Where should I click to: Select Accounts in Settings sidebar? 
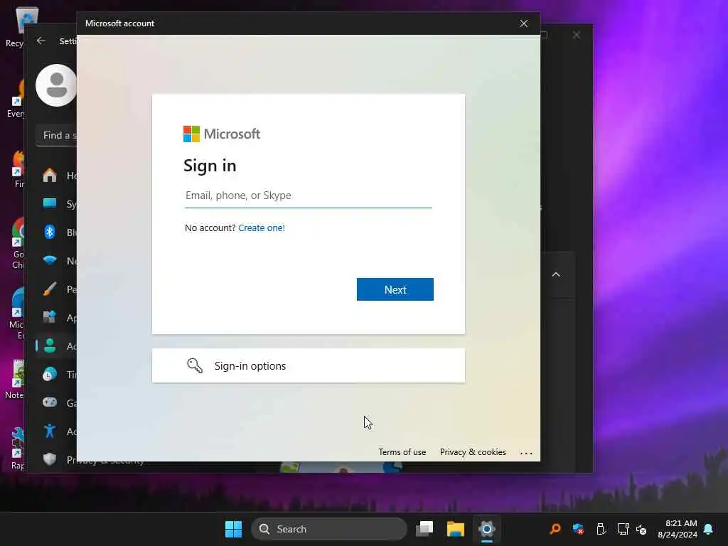pyautogui.click(x=56, y=346)
